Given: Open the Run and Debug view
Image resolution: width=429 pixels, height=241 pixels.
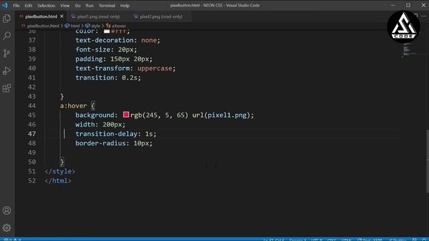Looking at the screenshot, I should [7, 70].
